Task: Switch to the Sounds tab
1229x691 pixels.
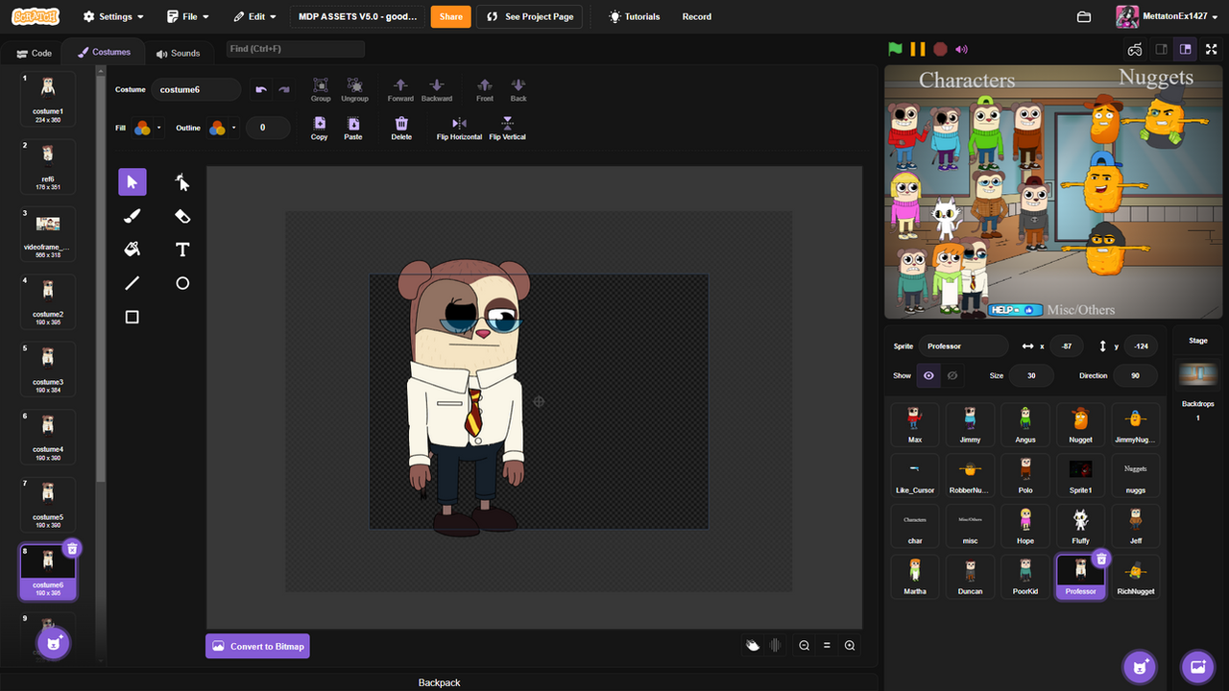Action: point(178,53)
